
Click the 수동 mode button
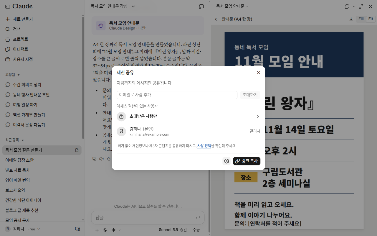pyautogui.click(x=196, y=230)
